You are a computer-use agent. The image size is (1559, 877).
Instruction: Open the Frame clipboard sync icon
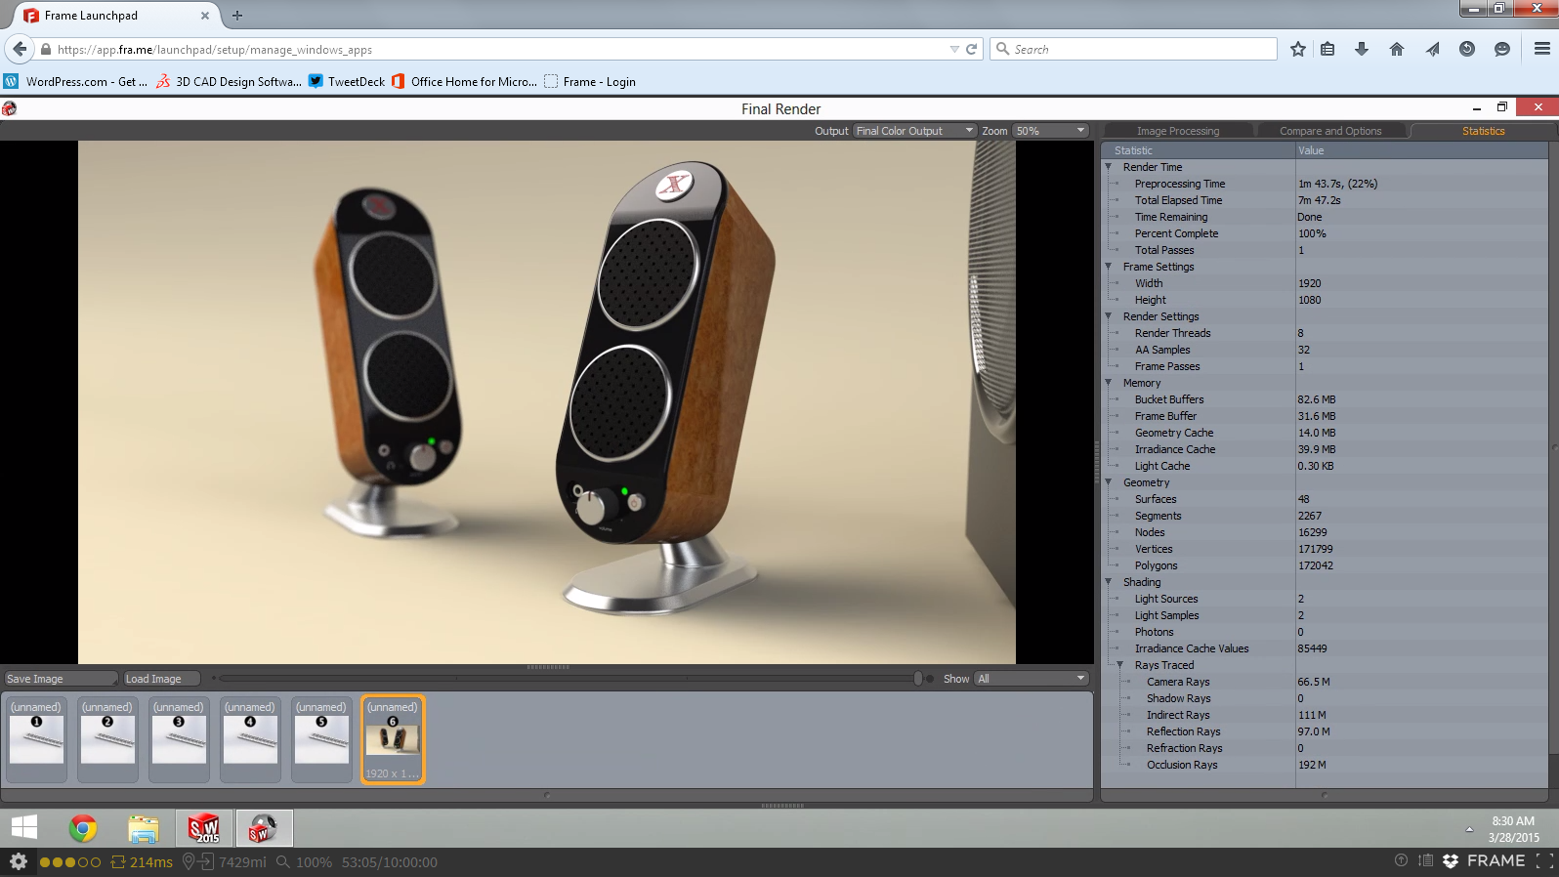tap(1425, 860)
